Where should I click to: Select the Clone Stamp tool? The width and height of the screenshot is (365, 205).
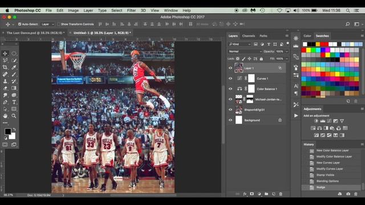tap(5, 81)
